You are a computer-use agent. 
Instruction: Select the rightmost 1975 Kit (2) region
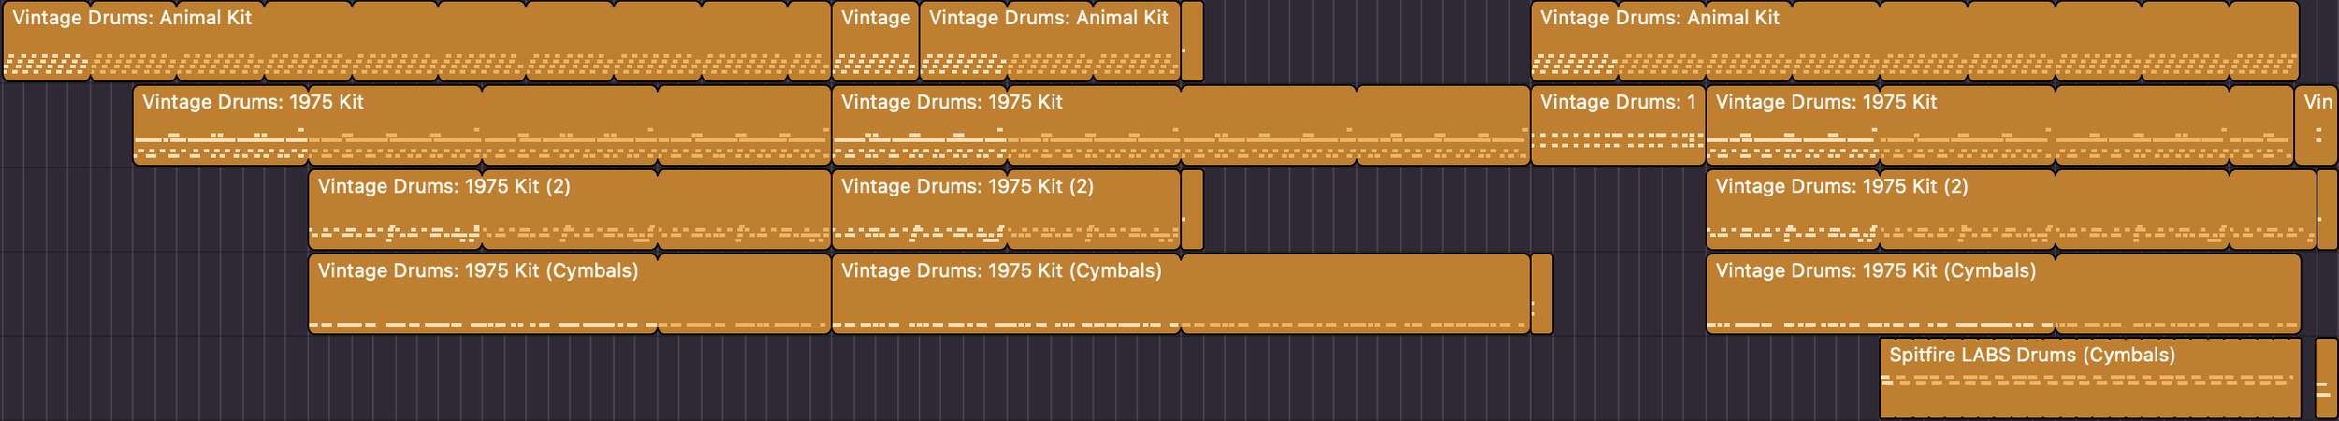tap(2011, 210)
